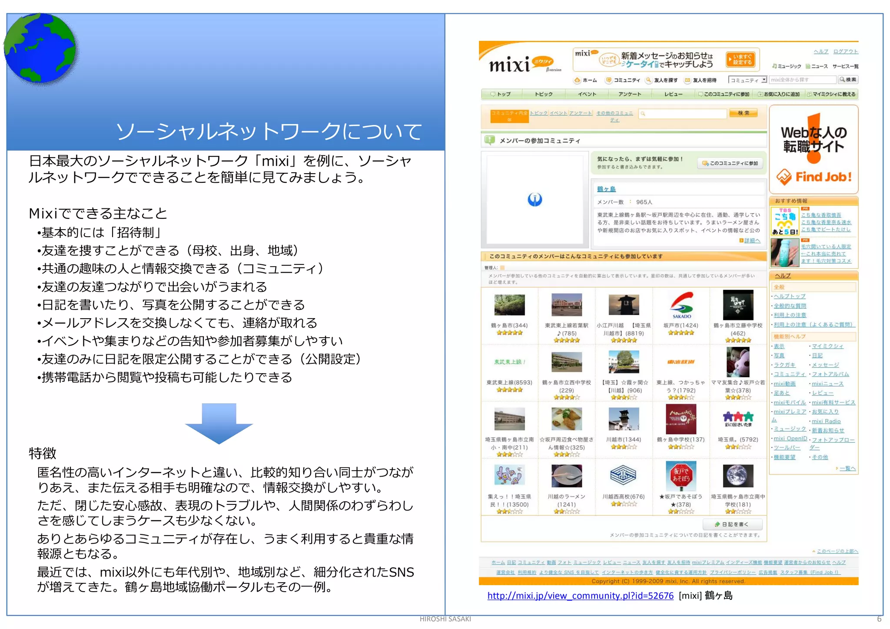Image resolution: width=890 pixels, height=629 pixels.
Task: Click 友人を招待 invite friends icon
Action: coord(700,80)
